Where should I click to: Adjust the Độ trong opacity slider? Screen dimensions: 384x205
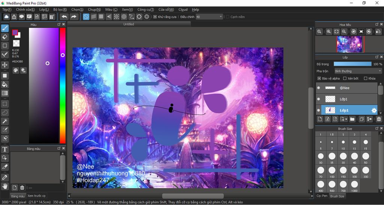(352, 64)
